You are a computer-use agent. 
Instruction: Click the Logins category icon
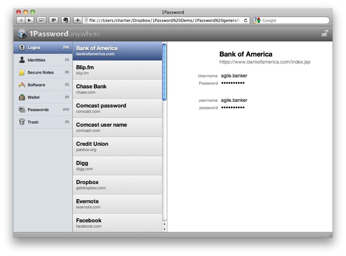[22, 47]
